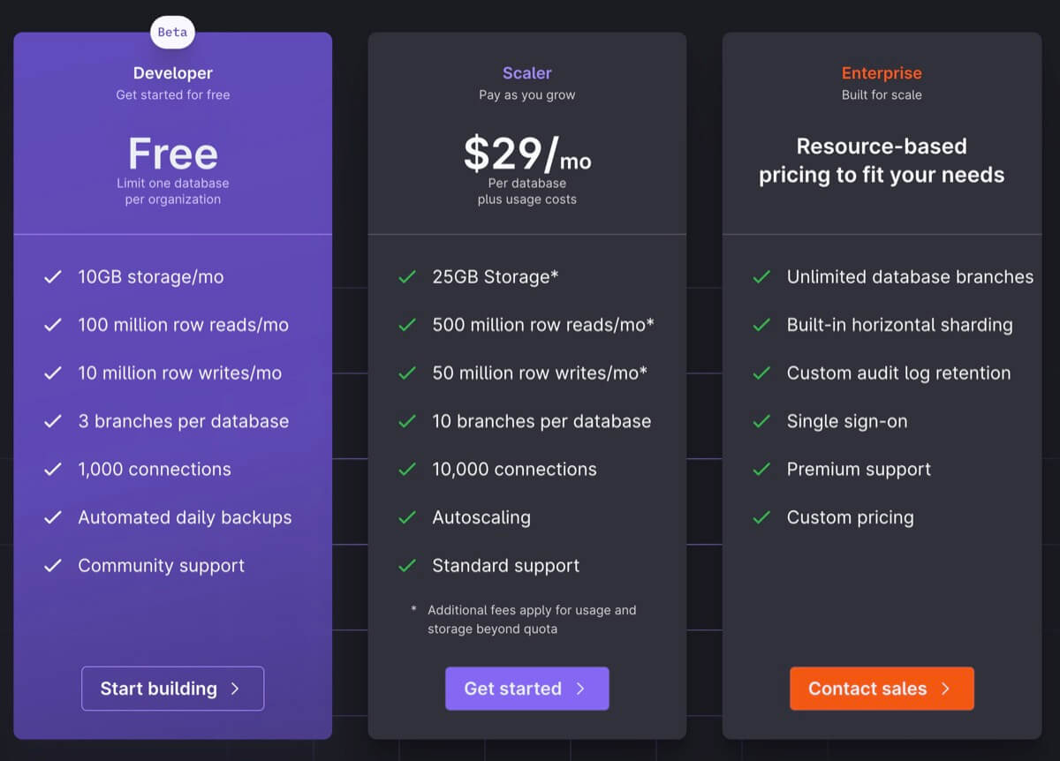Click green checkmark beside 25GB Storage

point(407,277)
